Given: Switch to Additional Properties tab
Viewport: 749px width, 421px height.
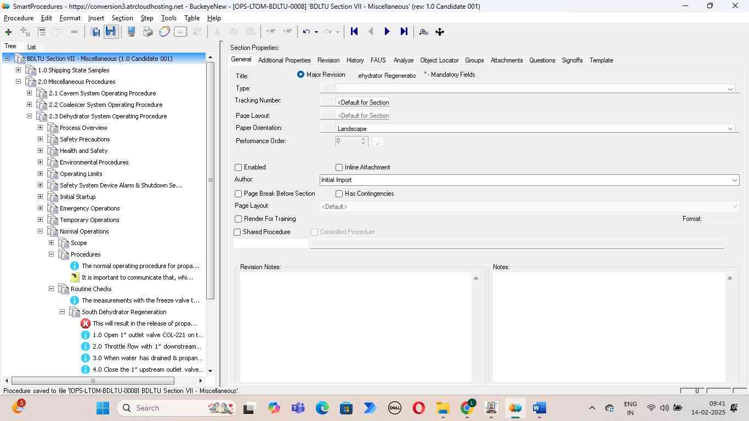Looking at the screenshot, I should pyautogui.click(x=284, y=60).
